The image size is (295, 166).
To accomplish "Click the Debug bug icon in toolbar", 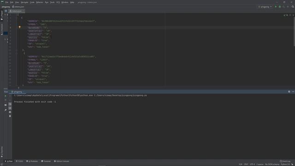I will pyautogui.click(x=280, y=7).
